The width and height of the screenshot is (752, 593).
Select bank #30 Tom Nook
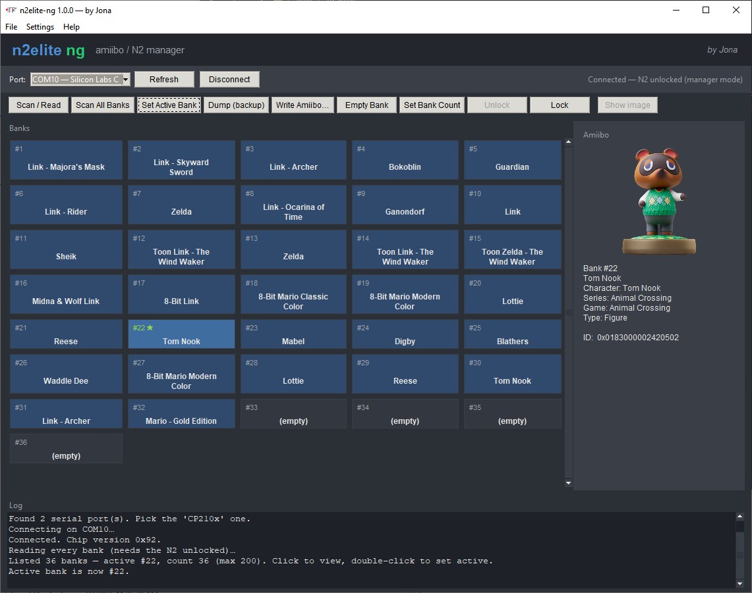(x=513, y=374)
